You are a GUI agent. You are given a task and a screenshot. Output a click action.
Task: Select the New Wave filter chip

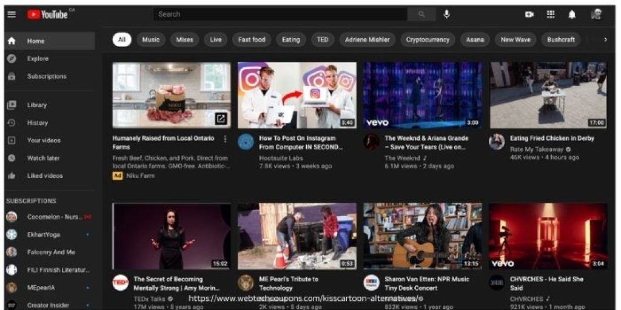[515, 39]
